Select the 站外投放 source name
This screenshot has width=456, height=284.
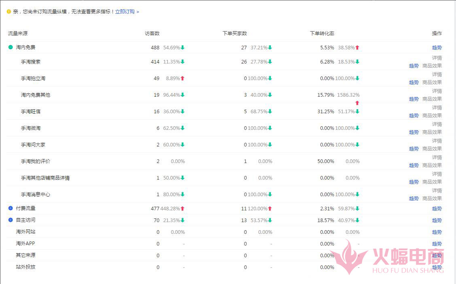(x=25, y=267)
